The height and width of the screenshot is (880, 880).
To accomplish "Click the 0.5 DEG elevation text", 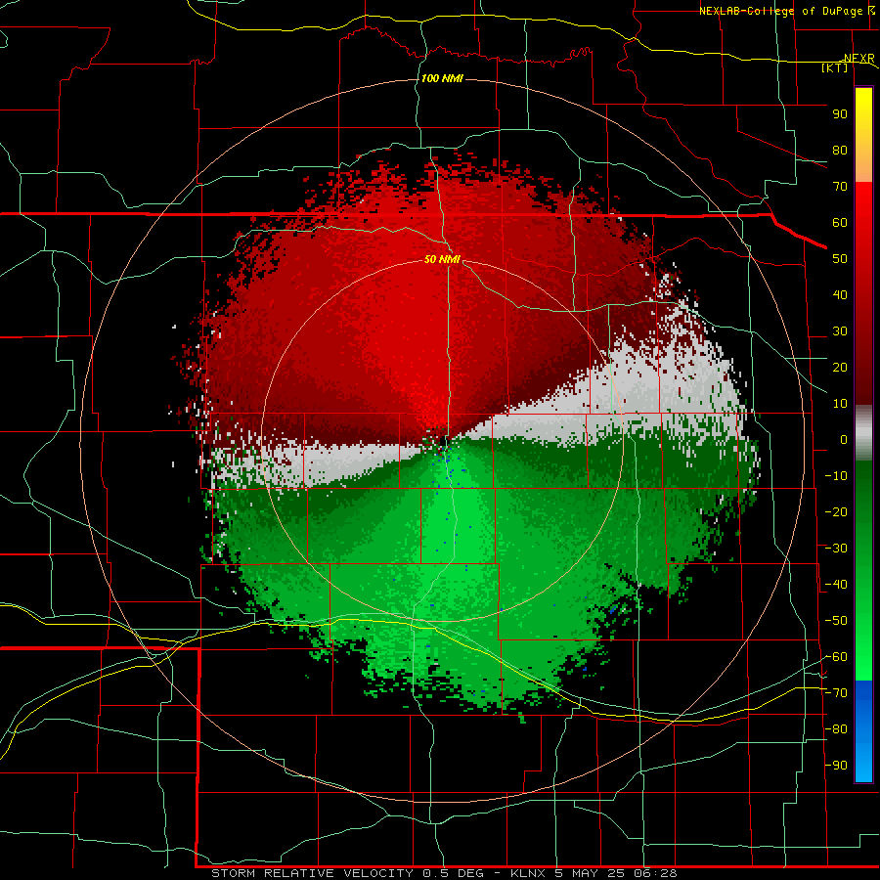I will click(x=453, y=873).
